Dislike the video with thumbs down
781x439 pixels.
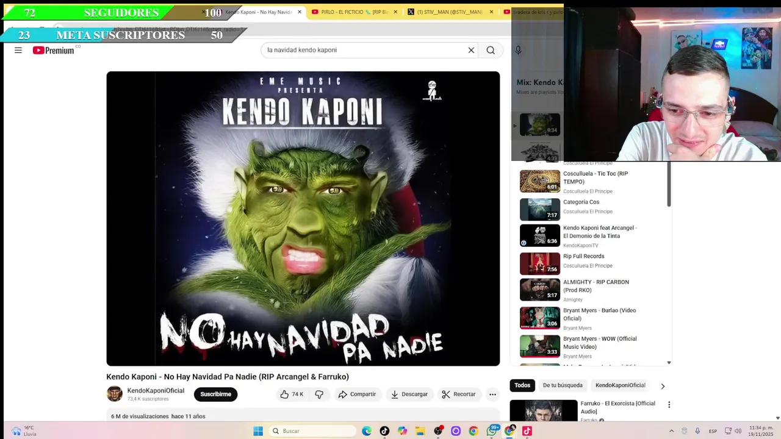(319, 394)
